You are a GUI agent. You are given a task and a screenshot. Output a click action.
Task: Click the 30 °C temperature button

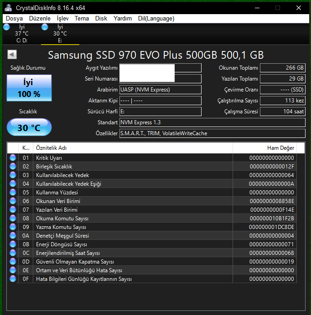pyautogui.click(x=29, y=127)
